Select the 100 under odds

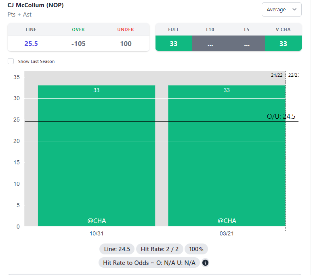126,44
